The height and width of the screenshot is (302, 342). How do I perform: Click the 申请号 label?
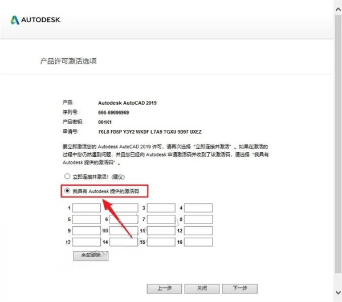tap(70, 131)
